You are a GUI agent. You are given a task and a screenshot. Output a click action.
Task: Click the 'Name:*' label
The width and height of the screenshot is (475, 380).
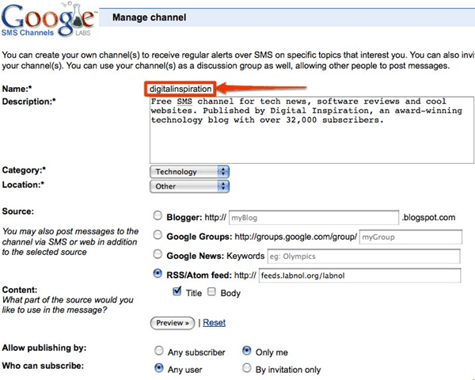click(x=17, y=89)
